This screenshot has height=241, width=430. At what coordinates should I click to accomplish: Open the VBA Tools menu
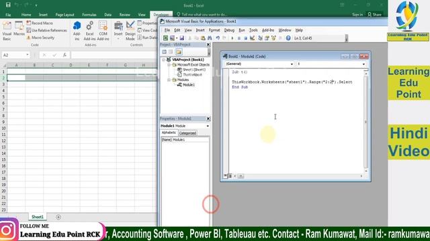(x=253, y=30)
